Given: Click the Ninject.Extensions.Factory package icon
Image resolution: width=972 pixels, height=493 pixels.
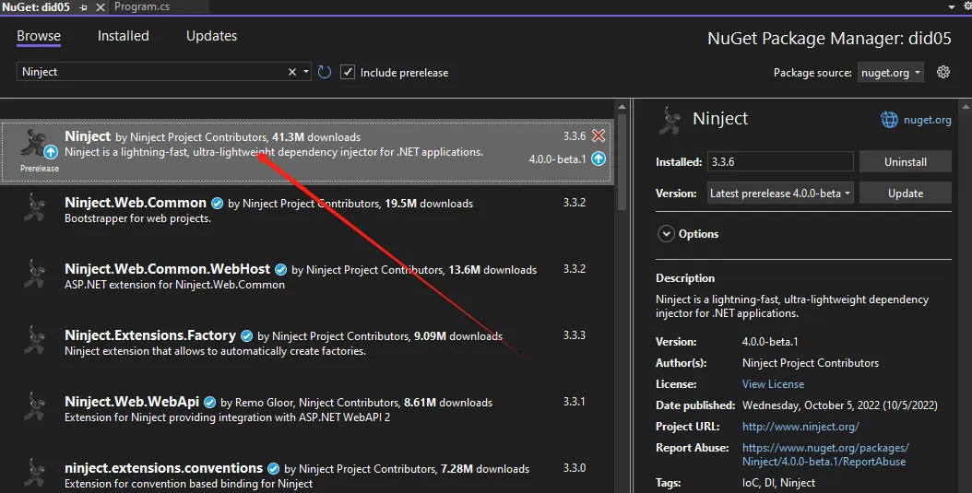Looking at the screenshot, I should (35, 340).
